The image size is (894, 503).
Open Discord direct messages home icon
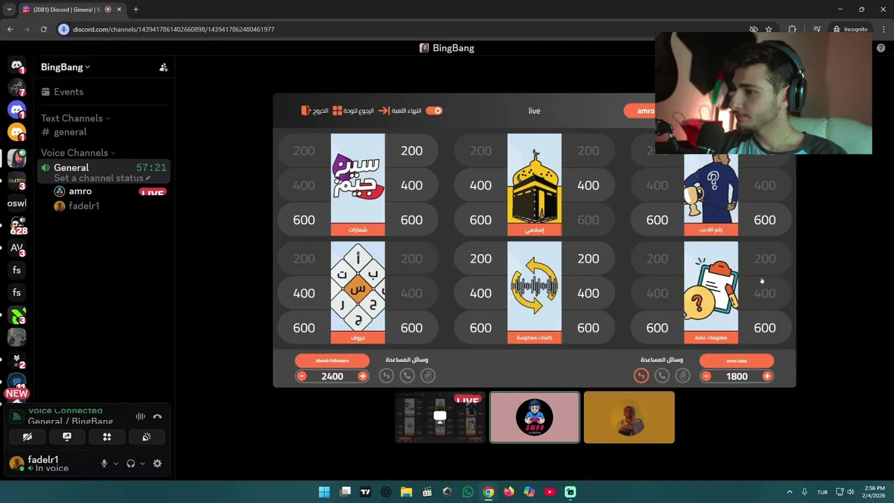pyautogui.click(x=17, y=65)
